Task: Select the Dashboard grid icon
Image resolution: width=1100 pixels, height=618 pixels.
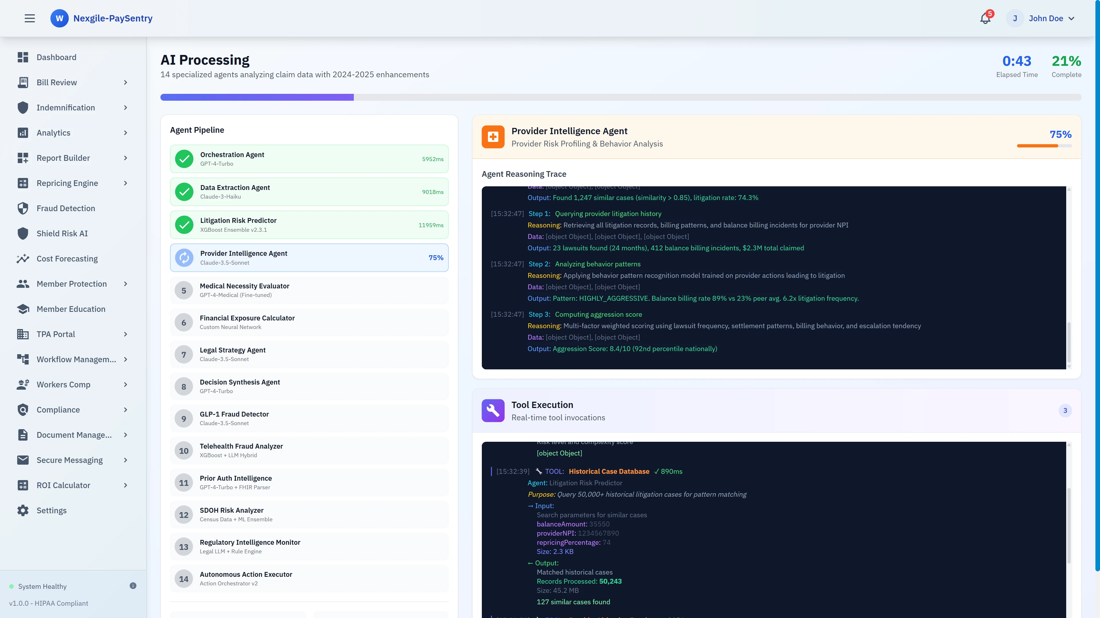Action: [23, 57]
